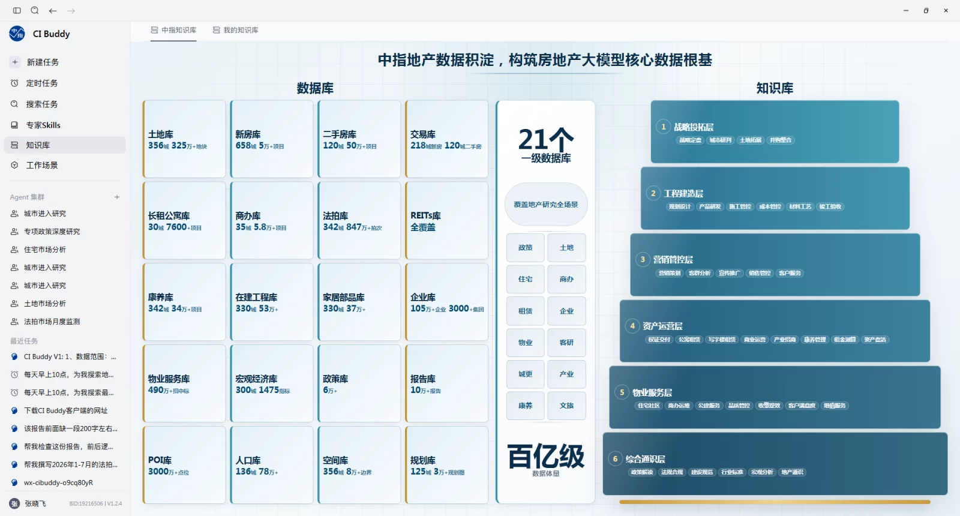Click clock icon of 每天早上10点，为我搜索最... task
This screenshot has width=960, height=516.
[14, 392]
